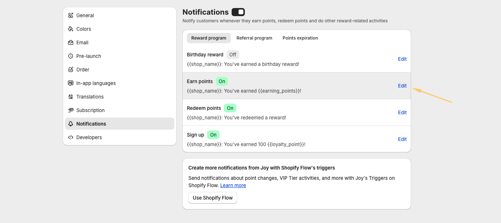501x223 pixels.
Task: Click the General settings icon in sidebar
Action: click(x=71, y=15)
